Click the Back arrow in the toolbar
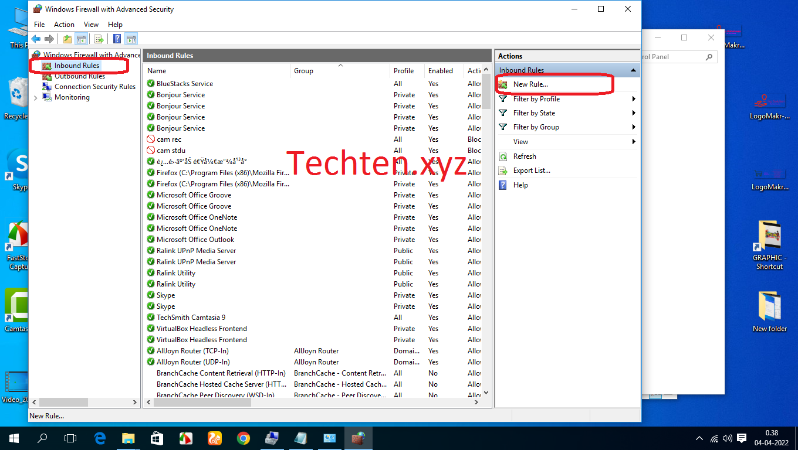The height and width of the screenshot is (450, 798). 36,39
